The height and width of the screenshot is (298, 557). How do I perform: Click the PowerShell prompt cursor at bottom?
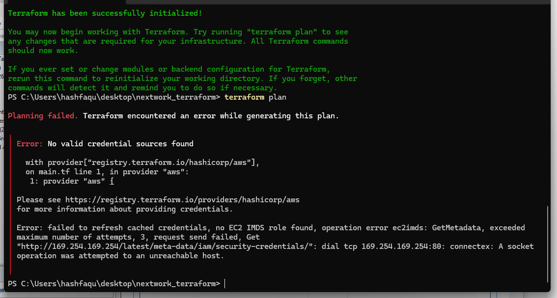(225, 283)
